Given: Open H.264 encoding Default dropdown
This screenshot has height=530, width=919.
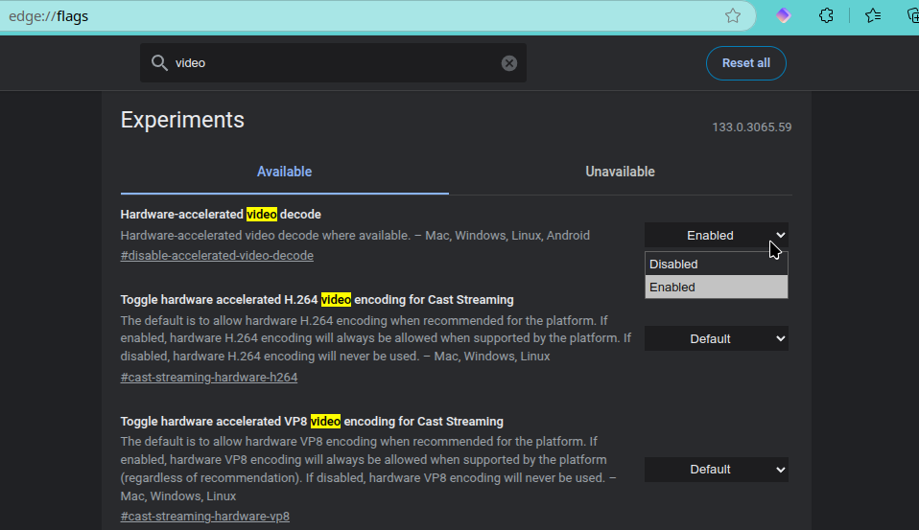Looking at the screenshot, I should tap(716, 338).
